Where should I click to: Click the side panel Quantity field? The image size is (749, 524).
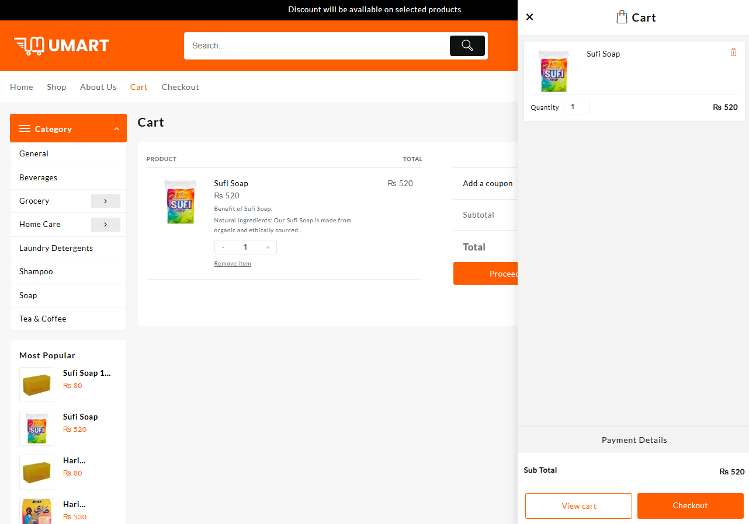[x=577, y=107]
